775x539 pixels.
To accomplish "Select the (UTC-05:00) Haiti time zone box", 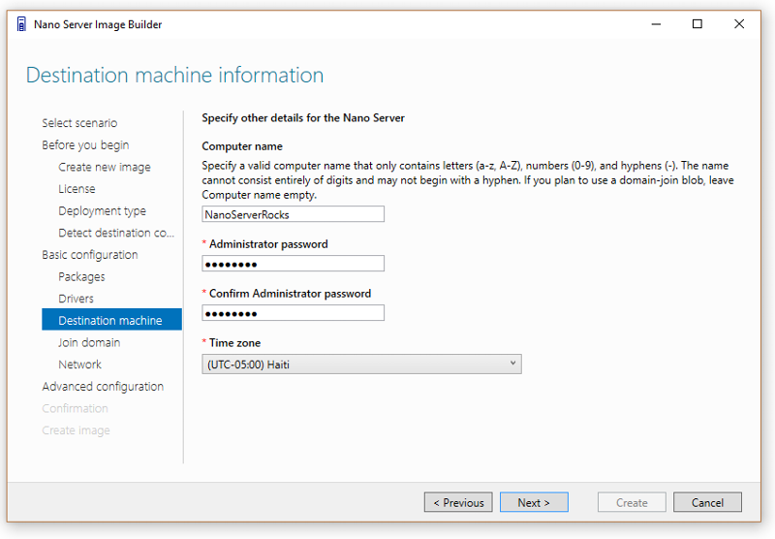I will coord(361,364).
